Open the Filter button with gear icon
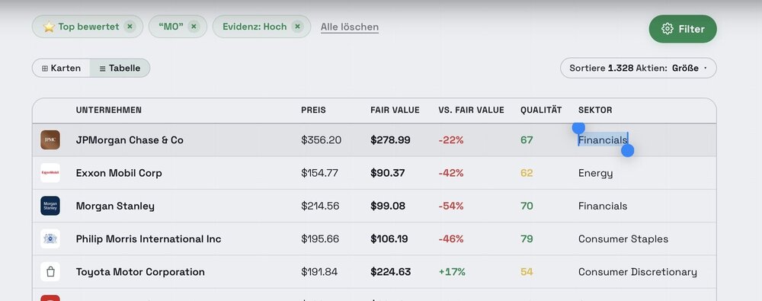 (682, 29)
